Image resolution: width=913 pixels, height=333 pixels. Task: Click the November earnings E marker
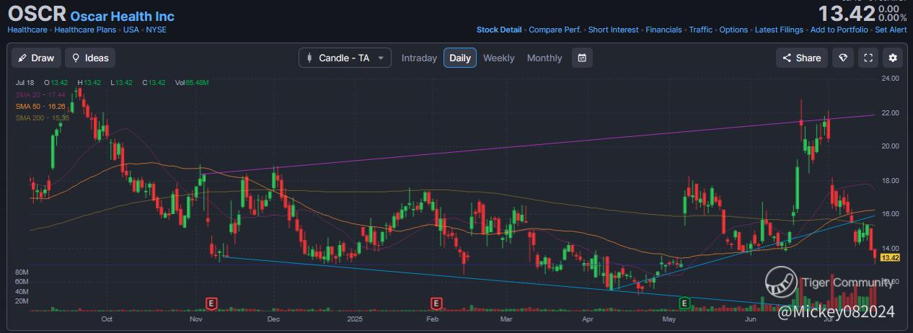(211, 303)
